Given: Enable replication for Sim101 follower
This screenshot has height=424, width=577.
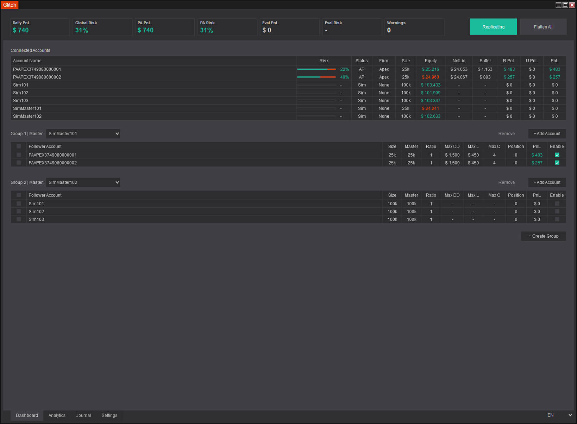Looking at the screenshot, I should (x=557, y=204).
